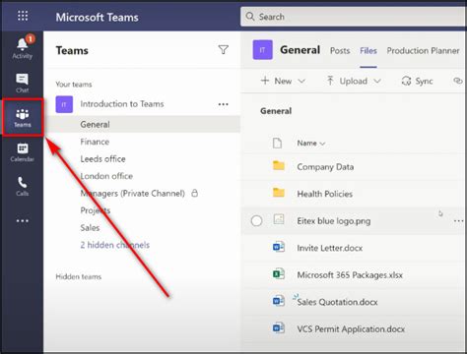The width and height of the screenshot is (467, 354).
Task: Open the Health Policies folder name
Action: point(324,194)
